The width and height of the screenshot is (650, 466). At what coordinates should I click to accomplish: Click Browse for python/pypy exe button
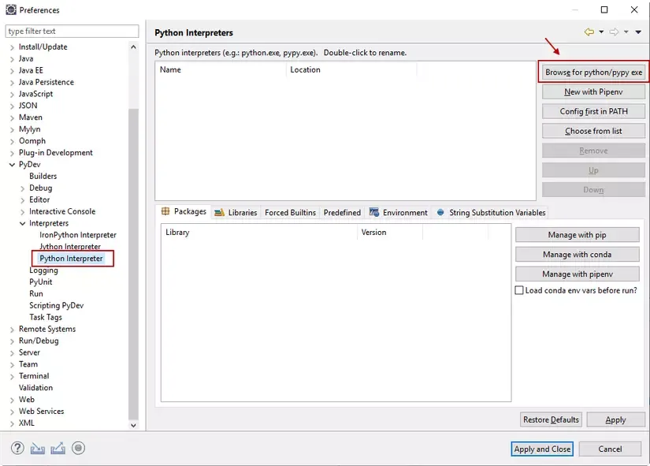pyautogui.click(x=593, y=73)
